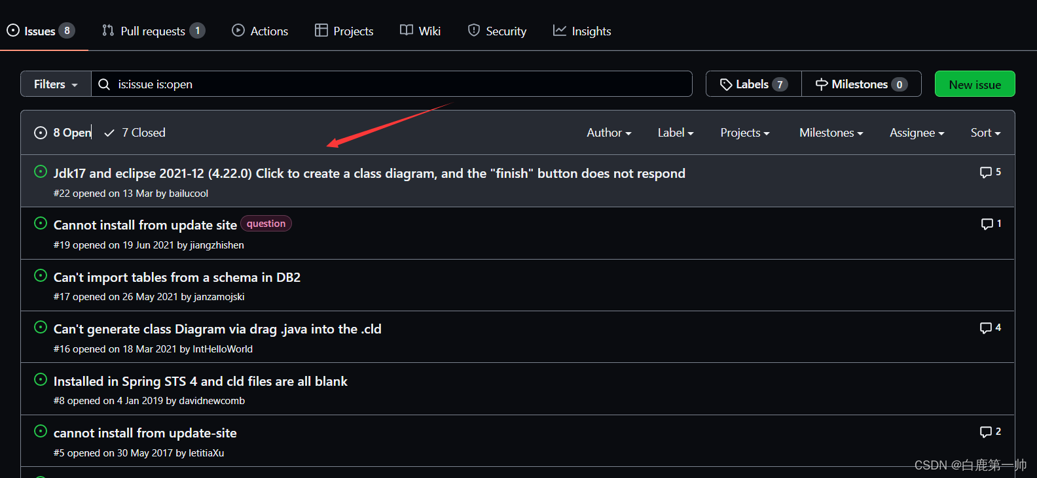The width and height of the screenshot is (1037, 478).
Task: Click open status icon of issue #5
Action: coord(41,431)
